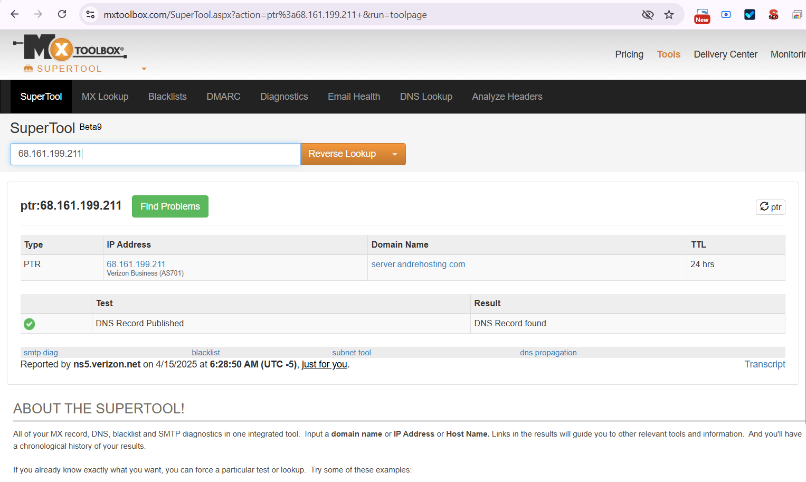This screenshot has width=806, height=482.
Task: Open the Tools menu link
Action: coord(669,54)
